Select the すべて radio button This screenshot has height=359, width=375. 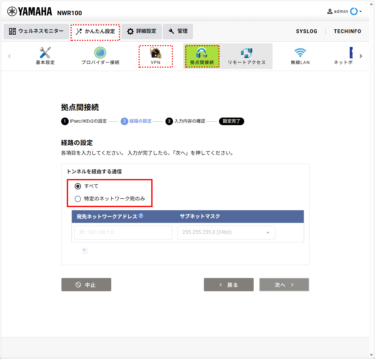[x=78, y=186]
